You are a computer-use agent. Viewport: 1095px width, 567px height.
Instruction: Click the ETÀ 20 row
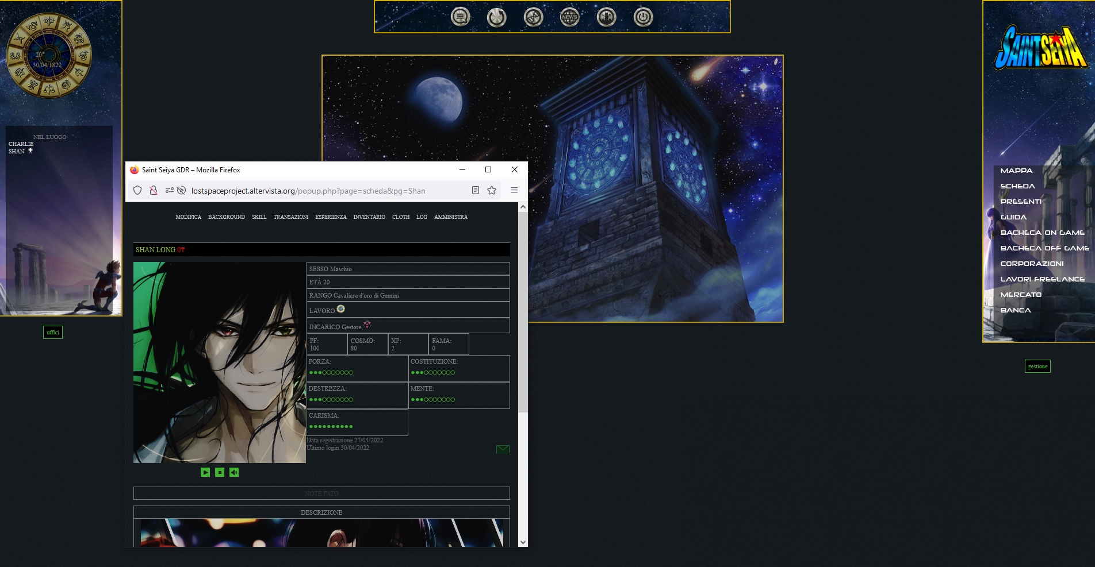click(x=408, y=282)
